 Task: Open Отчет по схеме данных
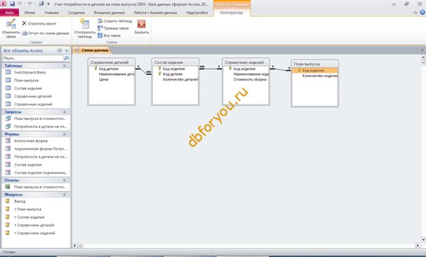[x=45, y=33]
